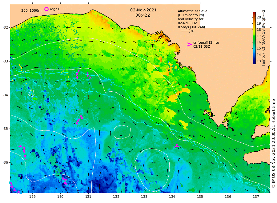Click the 'Argo 0' legend label

[x=55, y=9]
